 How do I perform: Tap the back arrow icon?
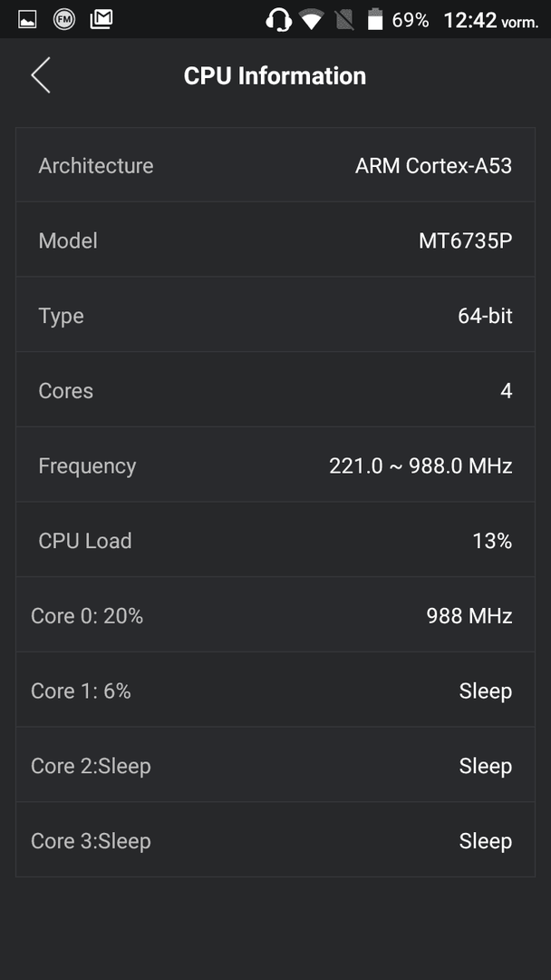click(x=41, y=75)
